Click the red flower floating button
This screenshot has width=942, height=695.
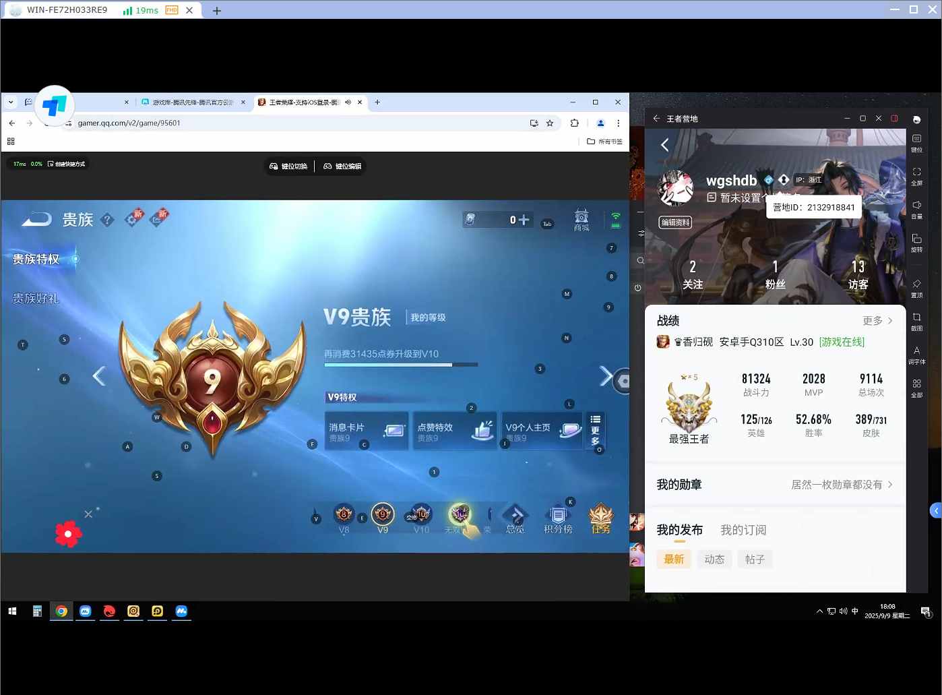coord(68,534)
